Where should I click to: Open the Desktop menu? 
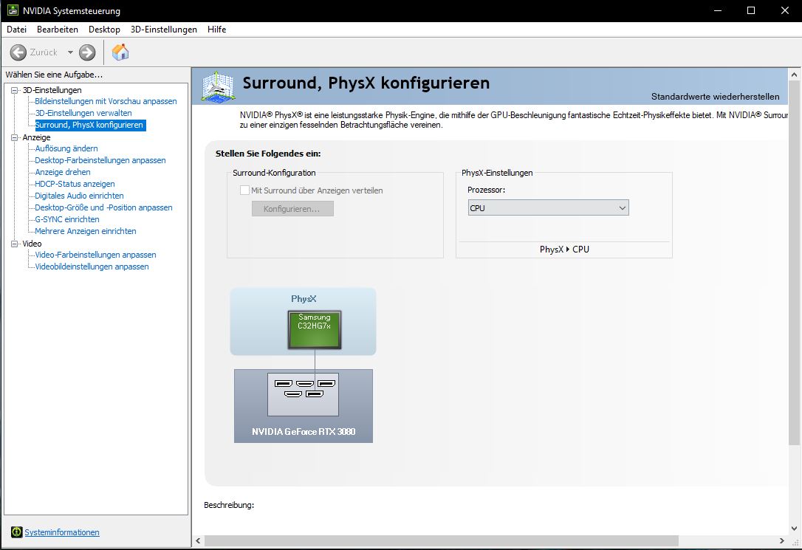click(104, 29)
